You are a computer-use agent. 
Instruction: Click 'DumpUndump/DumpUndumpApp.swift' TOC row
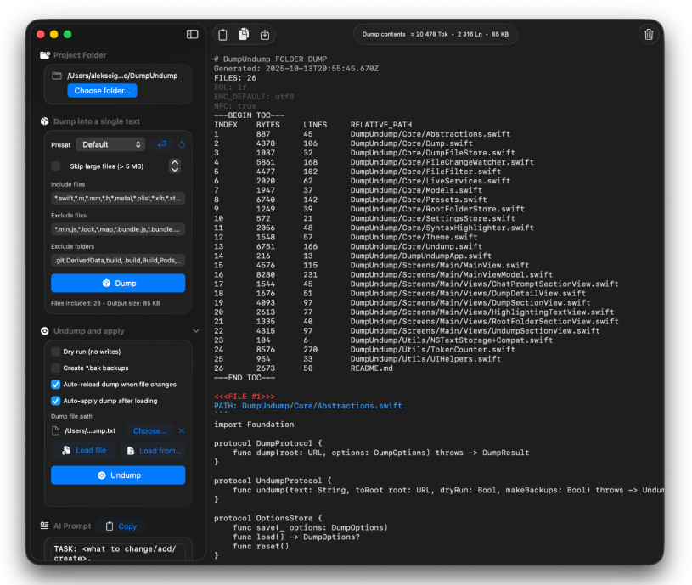coord(420,256)
